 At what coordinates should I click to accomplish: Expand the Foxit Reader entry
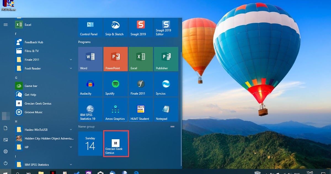point(71,68)
